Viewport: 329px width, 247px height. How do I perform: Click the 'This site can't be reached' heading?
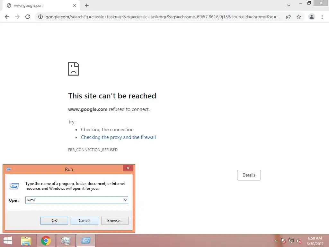tap(112, 96)
